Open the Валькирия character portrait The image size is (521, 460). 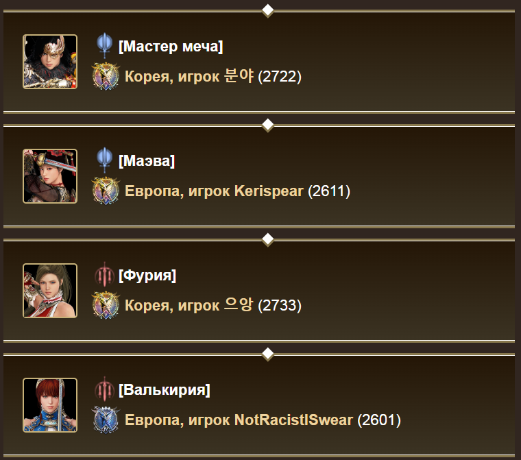click(x=50, y=405)
